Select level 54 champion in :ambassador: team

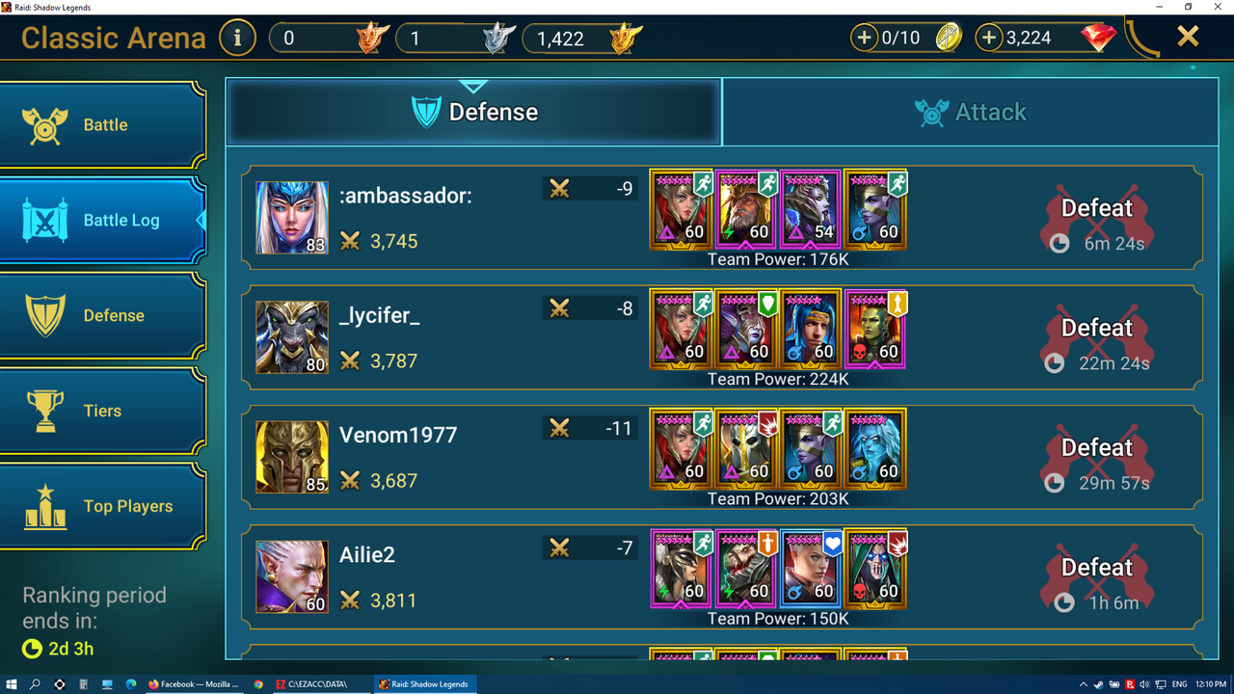coord(811,210)
